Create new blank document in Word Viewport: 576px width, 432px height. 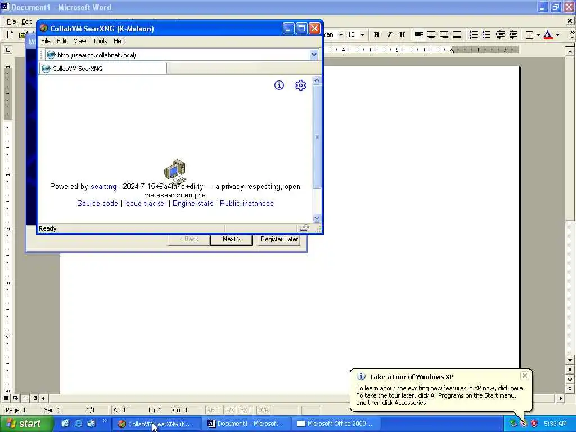point(10,35)
